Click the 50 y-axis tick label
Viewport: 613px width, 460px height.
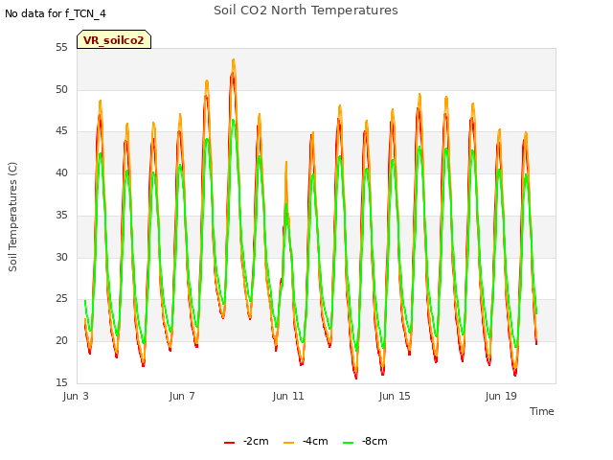[61, 89]
